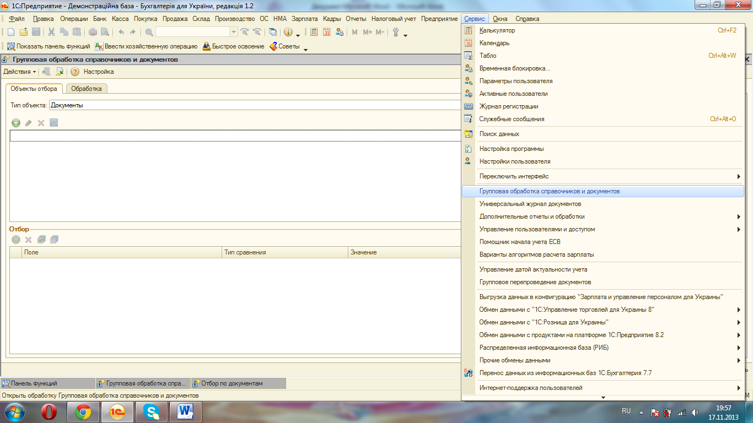Click the search magnifier icon beside search field
The image size is (753, 423).
(x=149, y=32)
